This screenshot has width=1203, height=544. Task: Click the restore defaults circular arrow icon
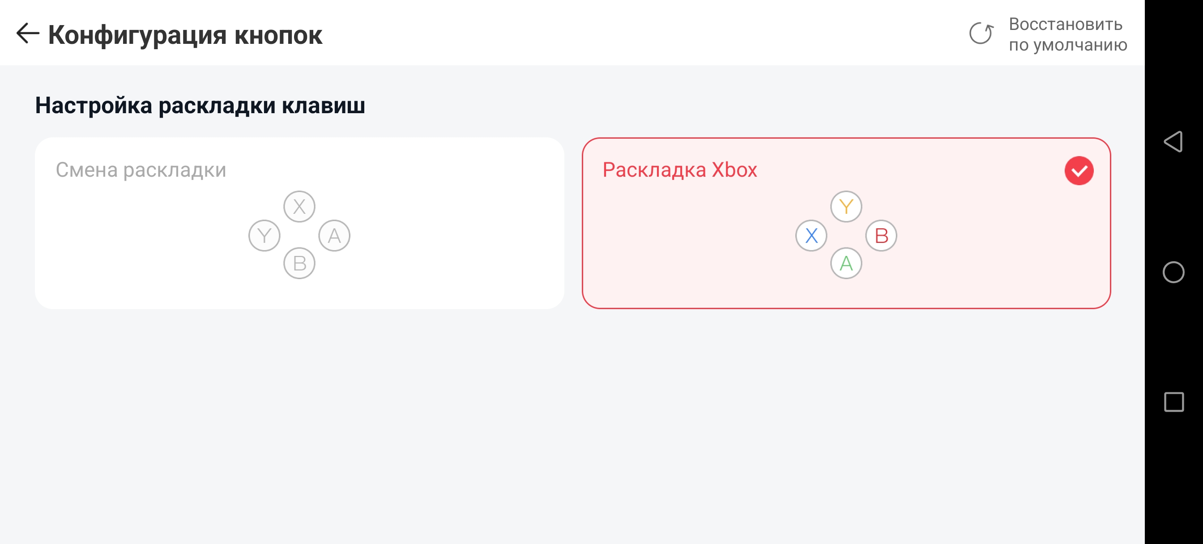coord(981,34)
